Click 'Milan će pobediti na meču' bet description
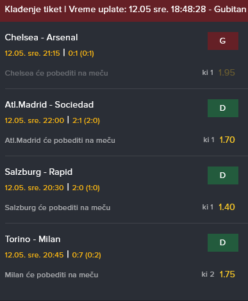This screenshot has width=248, height=301. pos(51,275)
